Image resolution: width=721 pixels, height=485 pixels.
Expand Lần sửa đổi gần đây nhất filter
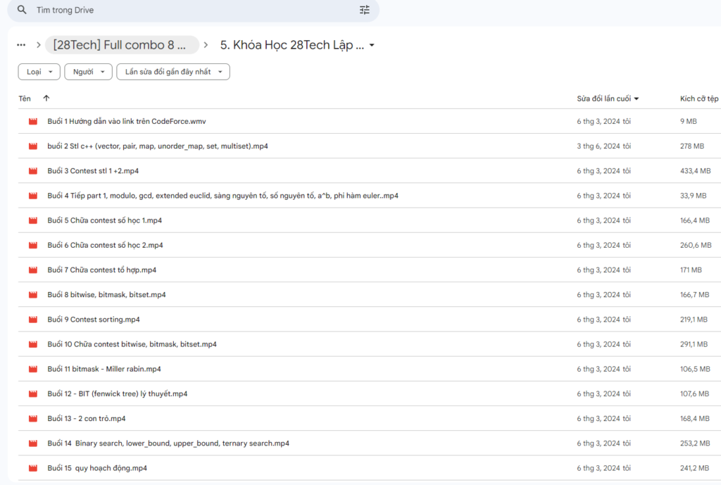coord(173,72)
